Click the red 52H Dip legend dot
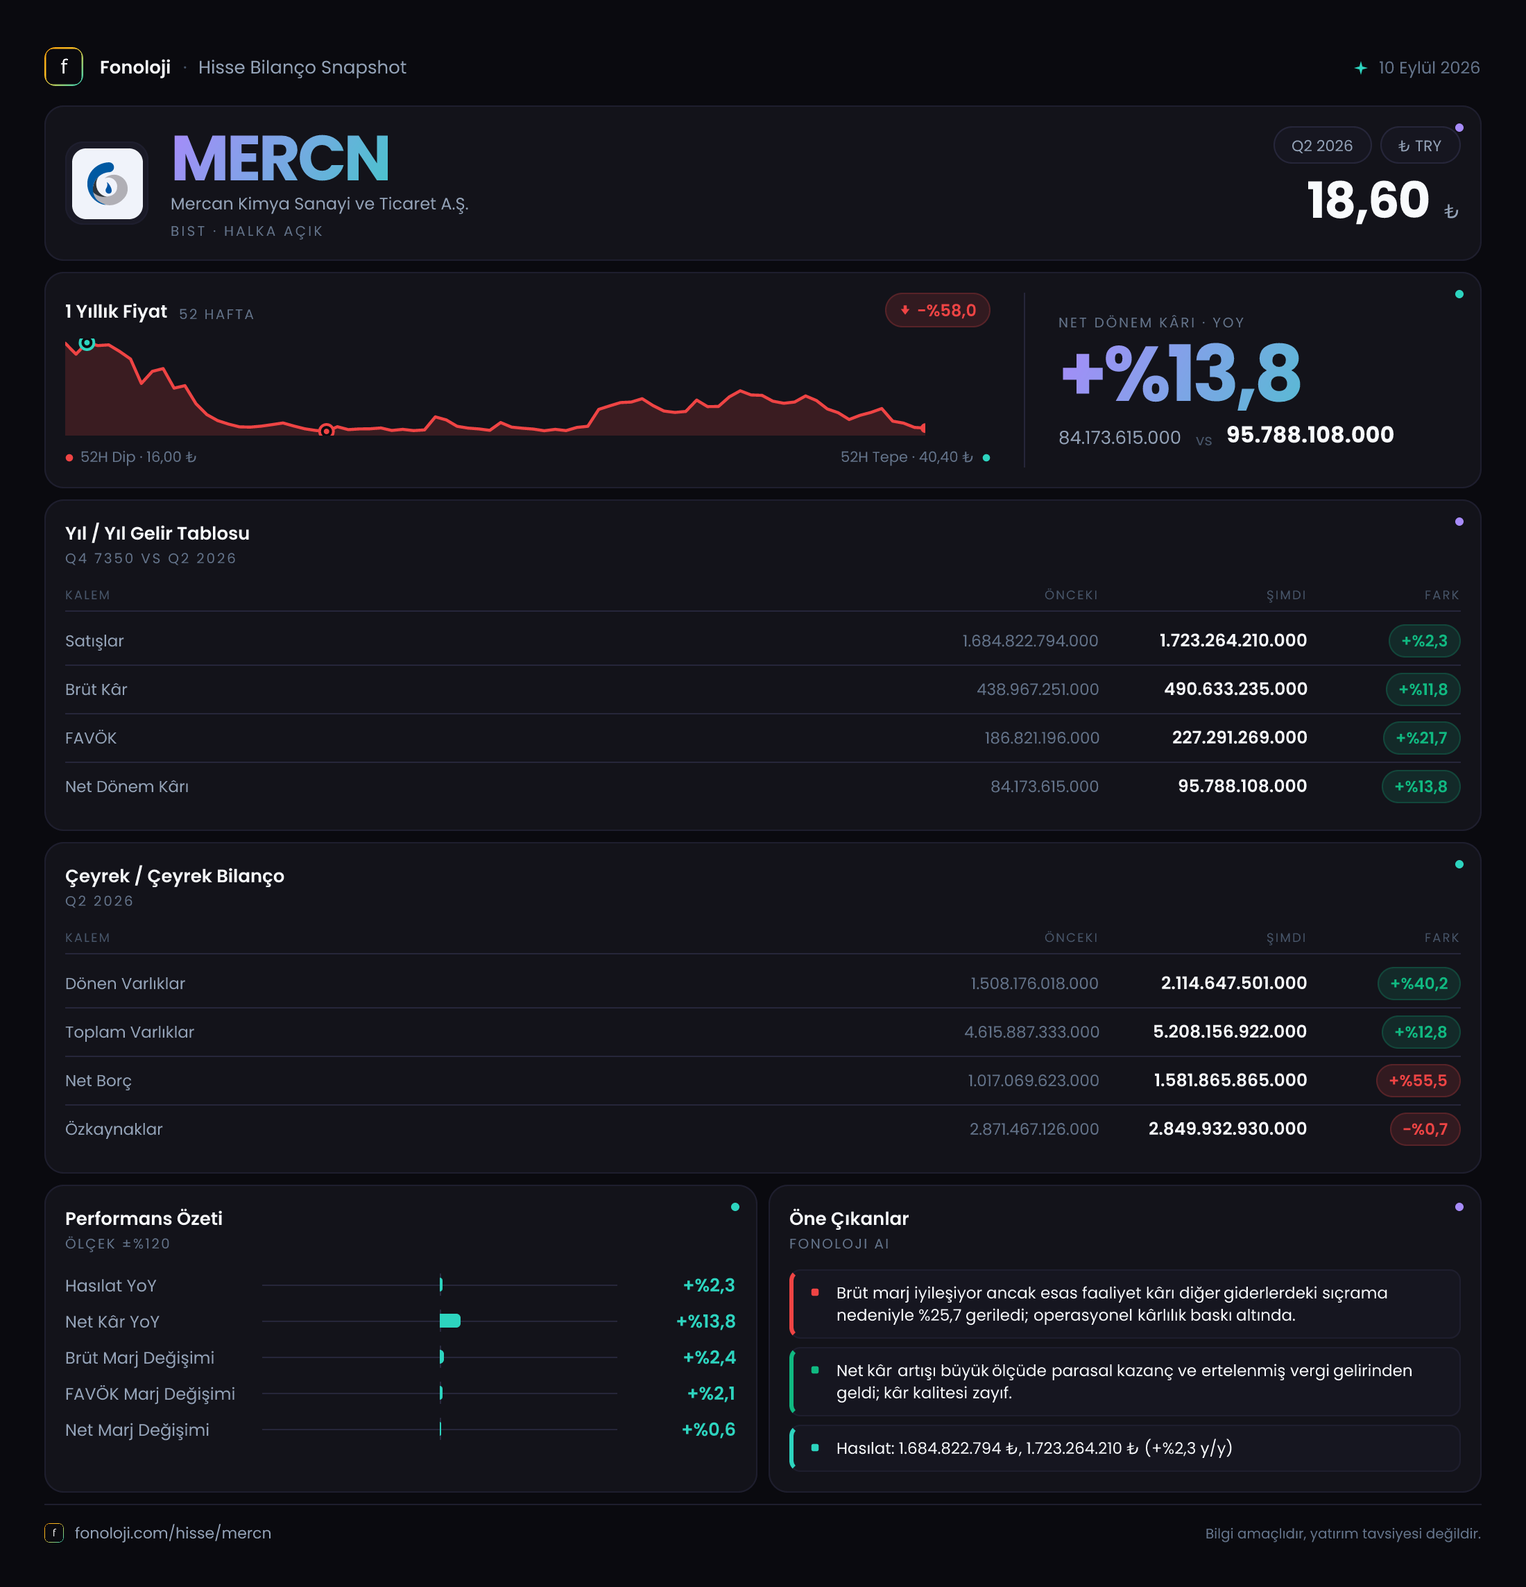The height and width of the screenshot is (1587, 1526). [x=69, y=458]
